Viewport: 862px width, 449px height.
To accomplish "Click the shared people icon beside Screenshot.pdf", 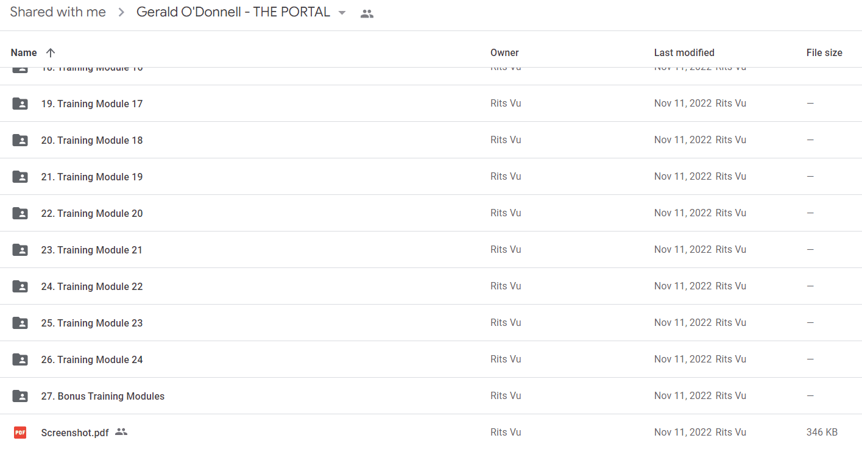I will pyautogui.click(x=121, y=432).
